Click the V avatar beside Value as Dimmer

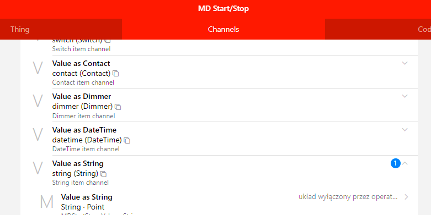pos(38,101)
